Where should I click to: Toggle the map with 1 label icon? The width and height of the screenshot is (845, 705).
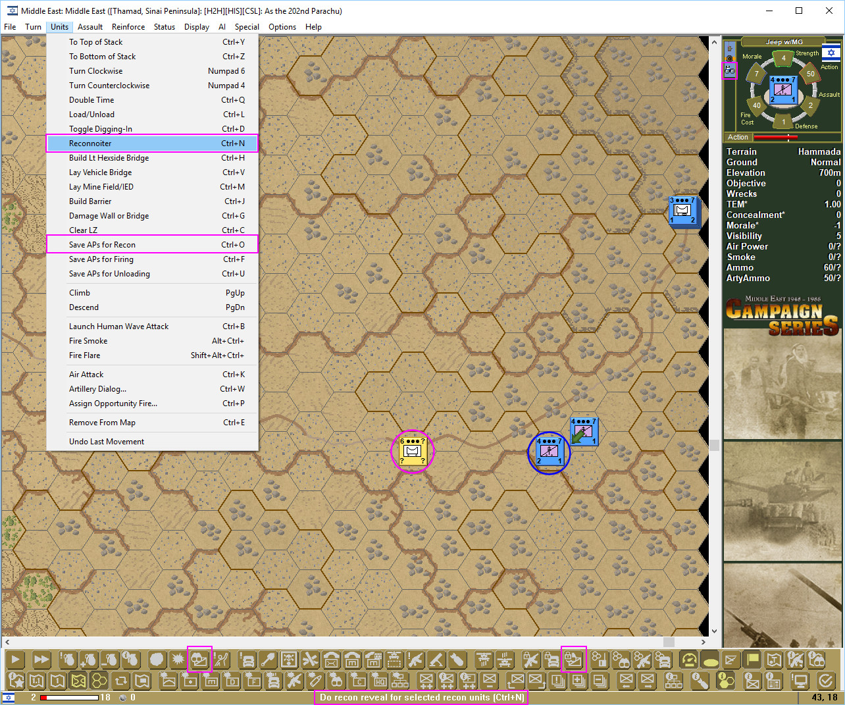(x=58, y=681)
